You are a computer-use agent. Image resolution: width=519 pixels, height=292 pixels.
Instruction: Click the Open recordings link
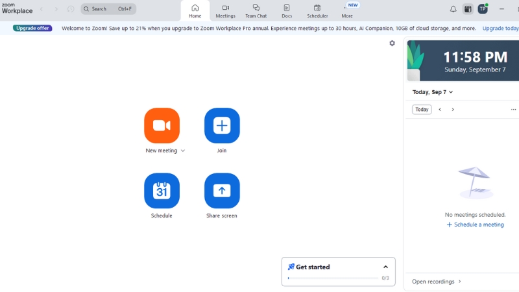tap(433, 282)
